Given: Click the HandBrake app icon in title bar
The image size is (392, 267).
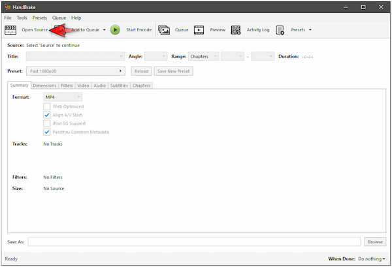Looking at the screenshot, I should [x=7, y=6].
